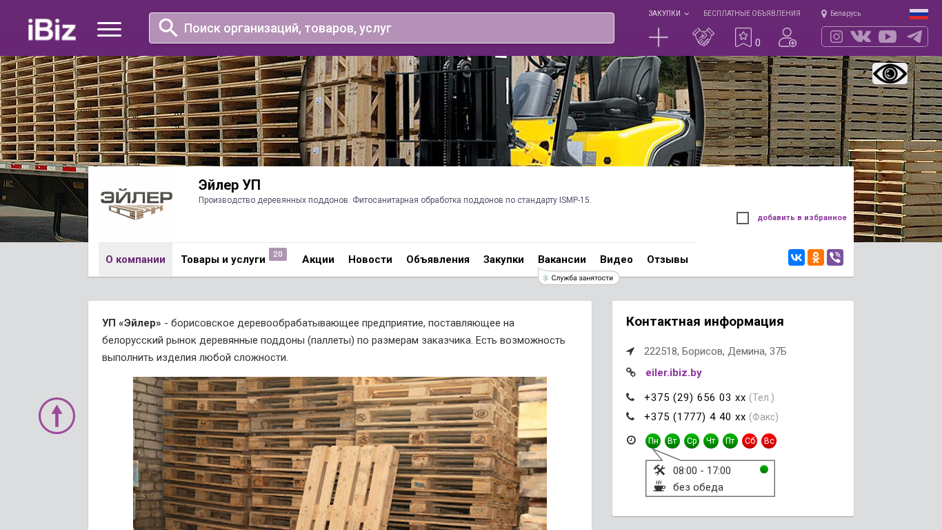Click the Беларусь location pin
Image resolution: width=942 pixels, height=530 pixels.
tap(824, 14)
